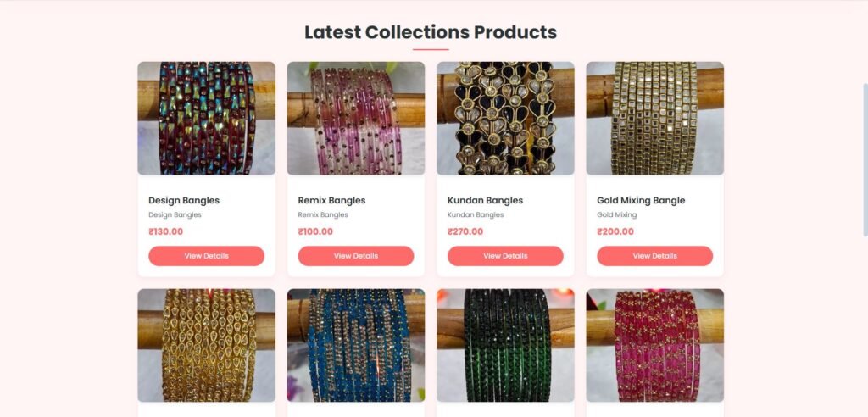Click the ₹130.00 price label
This screenshot has width=868, height=417.
pos(165,231)
